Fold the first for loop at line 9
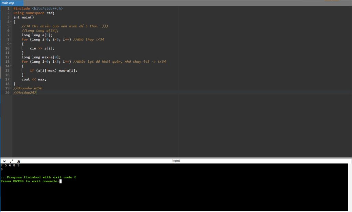 11,44
